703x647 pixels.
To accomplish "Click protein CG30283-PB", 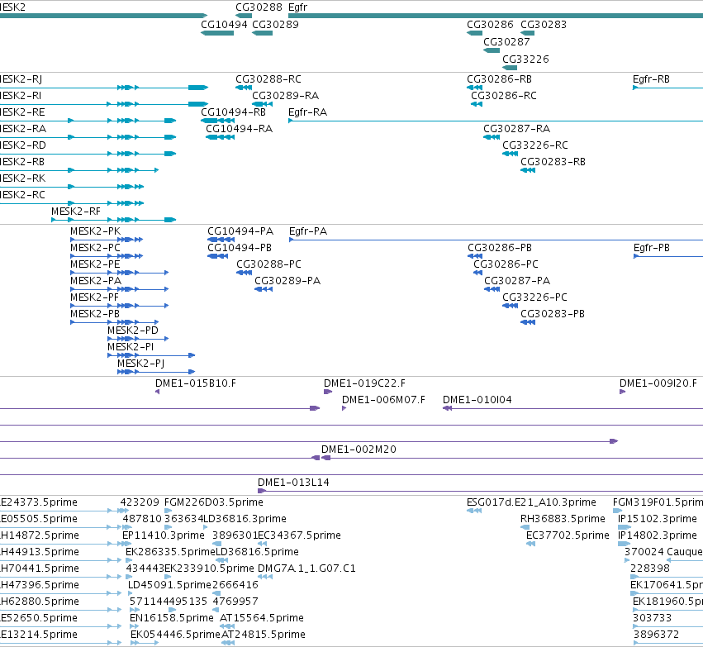I will tap(553, 314).
